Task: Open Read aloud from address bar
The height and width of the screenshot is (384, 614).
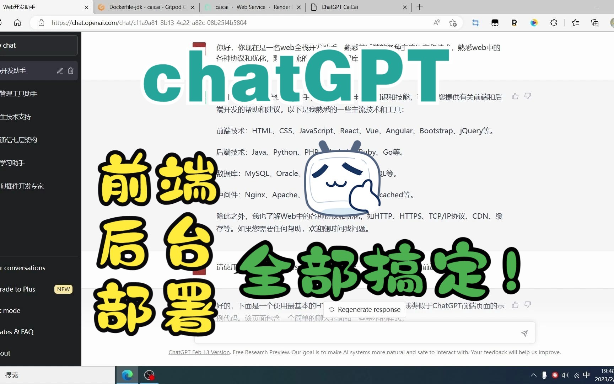Action: point(437,23)
